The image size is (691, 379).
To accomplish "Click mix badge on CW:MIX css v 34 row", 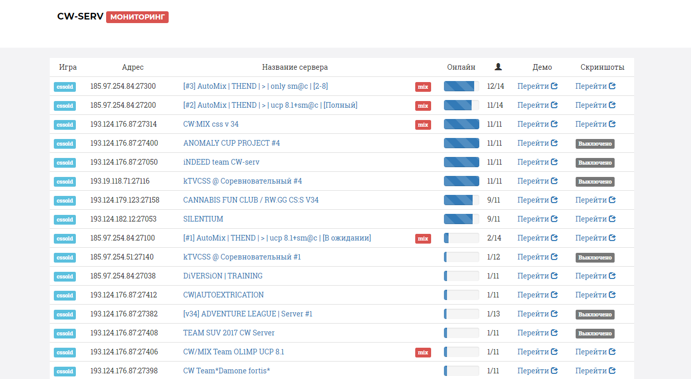I will (423, 125).
